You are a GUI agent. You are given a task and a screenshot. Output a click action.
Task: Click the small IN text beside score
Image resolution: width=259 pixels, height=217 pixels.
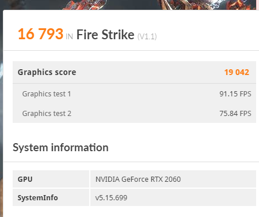(69, 36)
